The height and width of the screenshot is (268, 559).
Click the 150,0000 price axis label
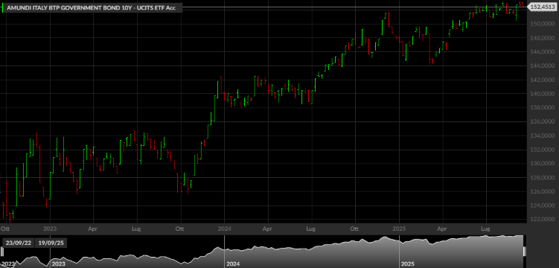click(x=543, y=24)
